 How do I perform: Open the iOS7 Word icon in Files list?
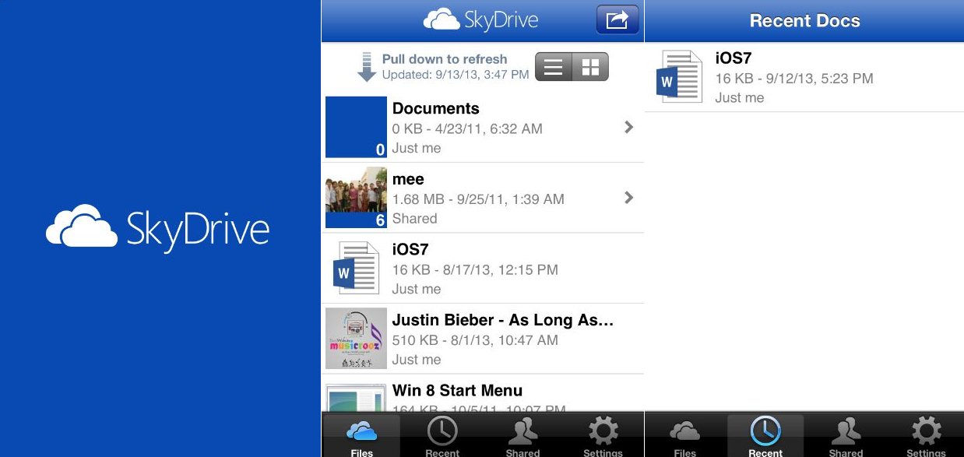tap(356, 268)
